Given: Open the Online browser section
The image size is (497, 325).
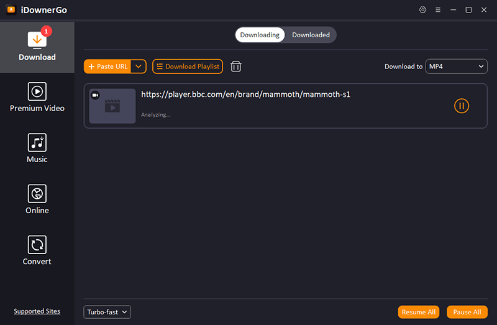Looking at the screenshot, I should click(37, 199).
